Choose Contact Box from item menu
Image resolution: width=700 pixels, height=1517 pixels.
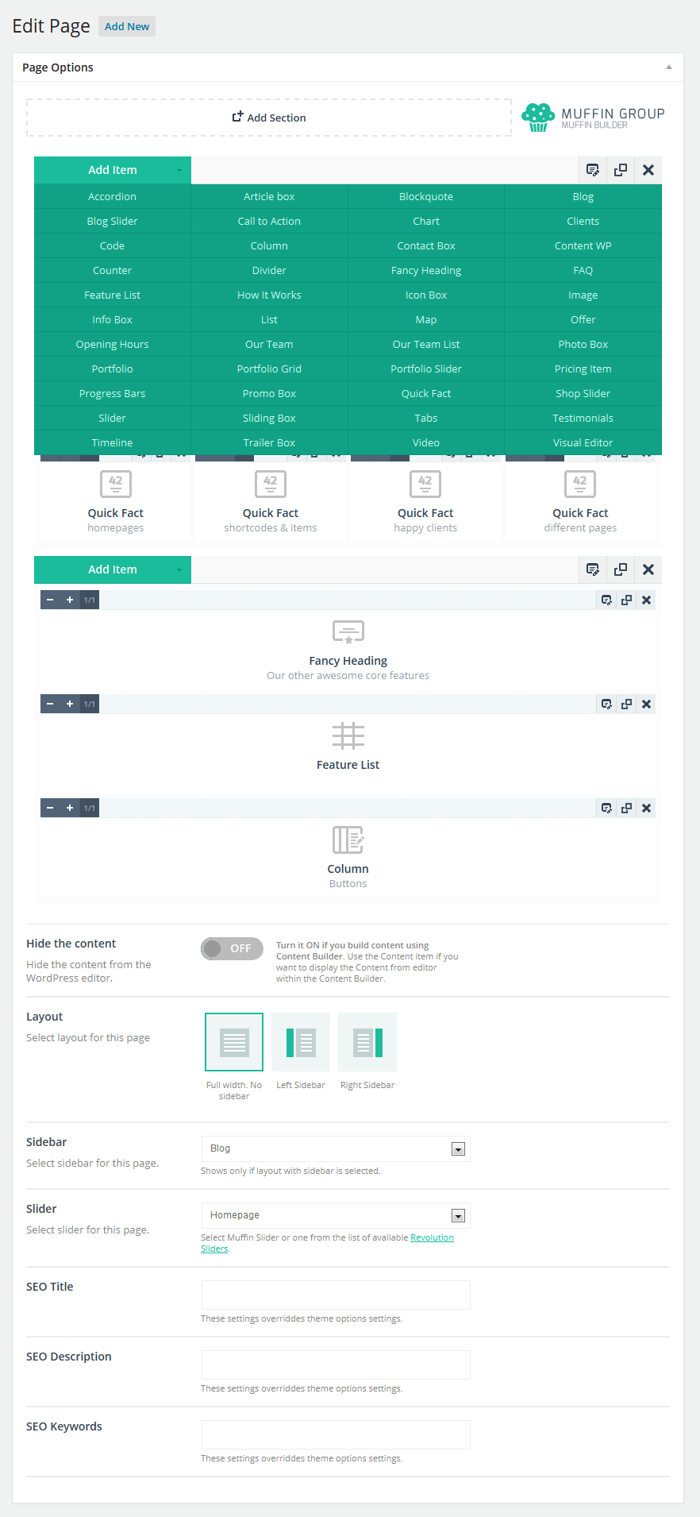tap(426, 245)
